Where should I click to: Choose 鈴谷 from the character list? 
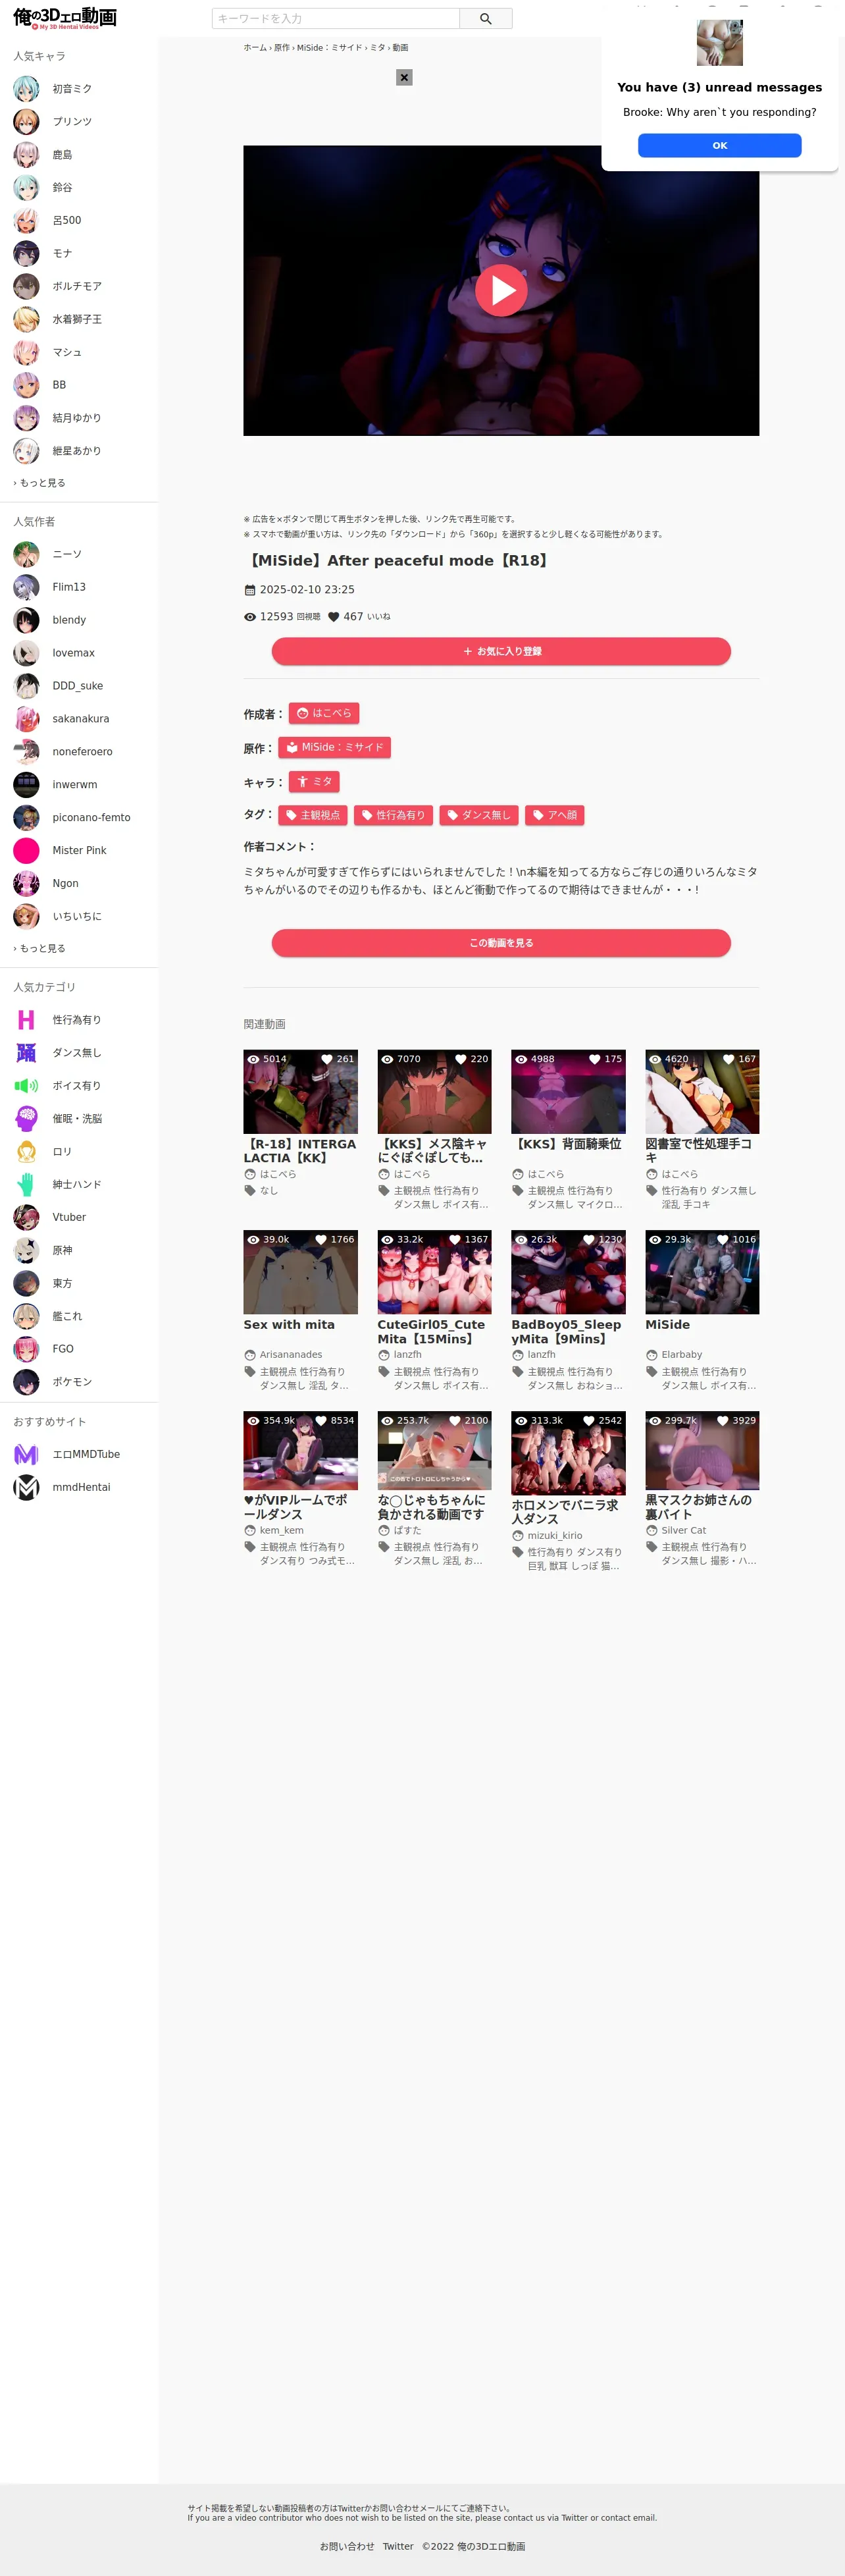[x=62, y=188]
